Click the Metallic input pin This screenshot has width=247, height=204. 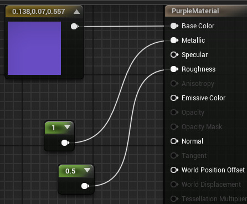(174, 40)
